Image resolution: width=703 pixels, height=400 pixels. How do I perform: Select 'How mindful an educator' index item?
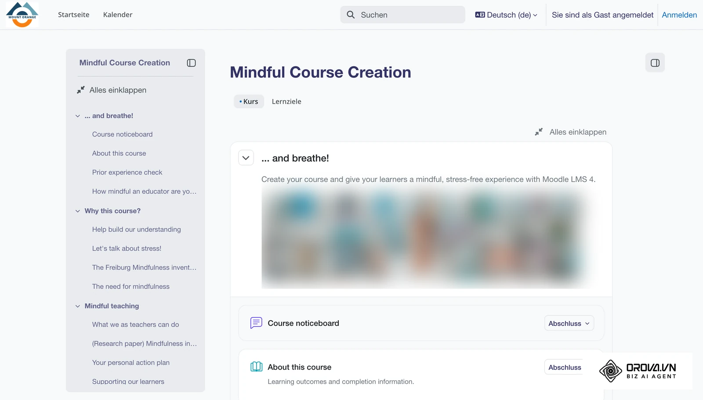coord(144,191)
